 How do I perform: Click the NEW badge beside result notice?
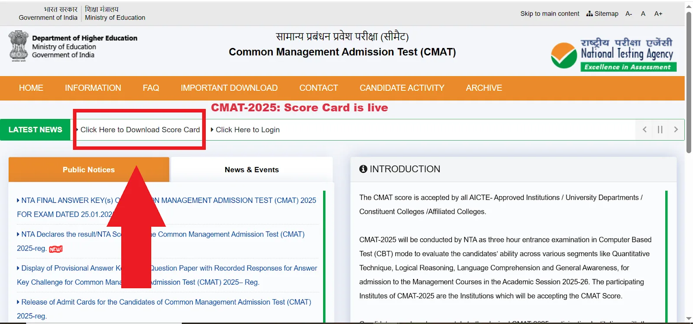tap(56, 249)
